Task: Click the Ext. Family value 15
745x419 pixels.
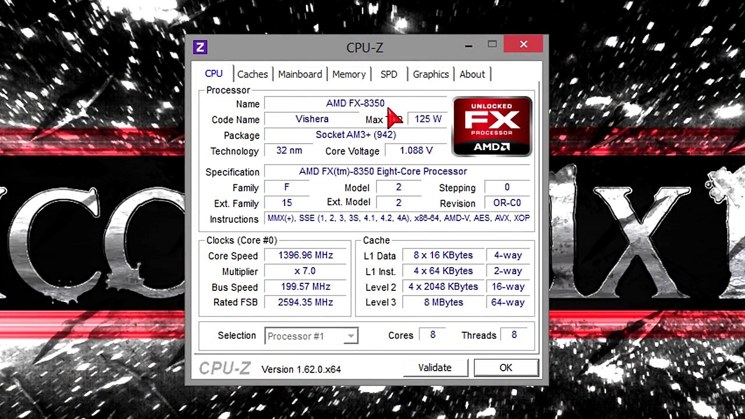Action: tap(286, 203)
